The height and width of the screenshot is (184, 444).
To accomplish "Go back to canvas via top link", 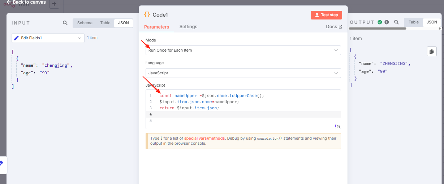I will pyautogui.click(x=26, y=2).
